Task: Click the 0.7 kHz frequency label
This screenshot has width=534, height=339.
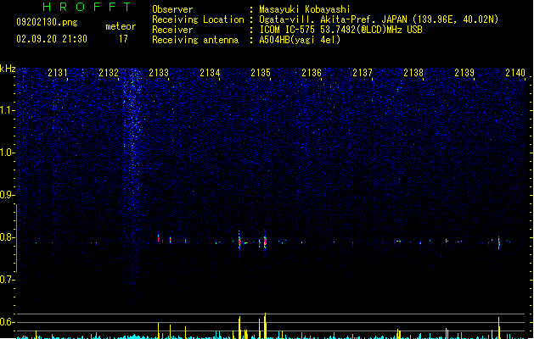Action: 7,280
